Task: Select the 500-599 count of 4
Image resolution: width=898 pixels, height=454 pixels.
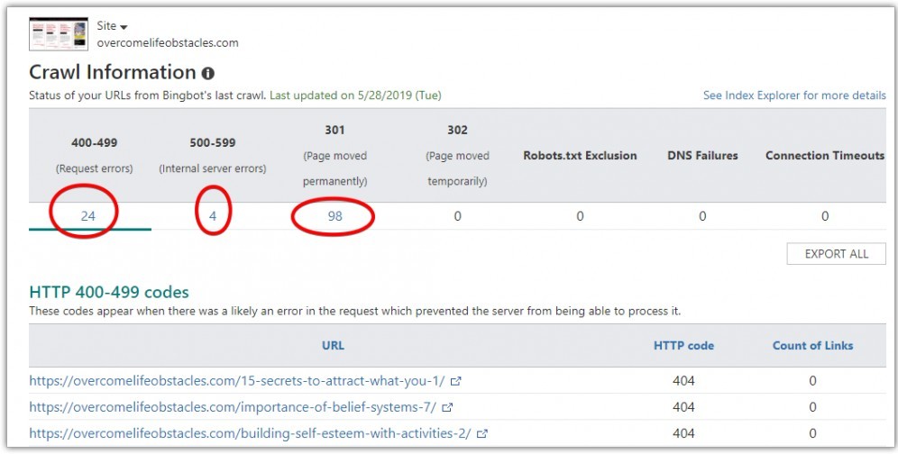Action: tap(213, 216)
